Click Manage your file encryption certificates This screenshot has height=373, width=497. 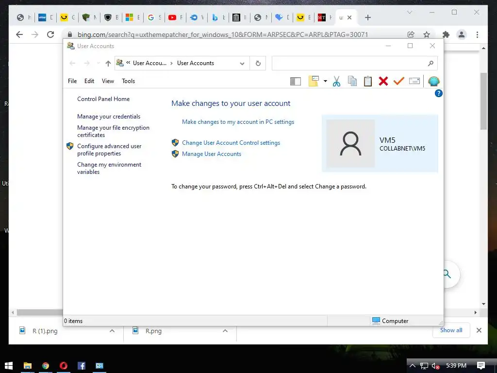(x=113, y=131)
